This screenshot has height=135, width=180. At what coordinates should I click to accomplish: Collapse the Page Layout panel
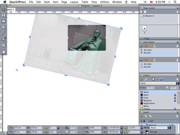(141, 8)
